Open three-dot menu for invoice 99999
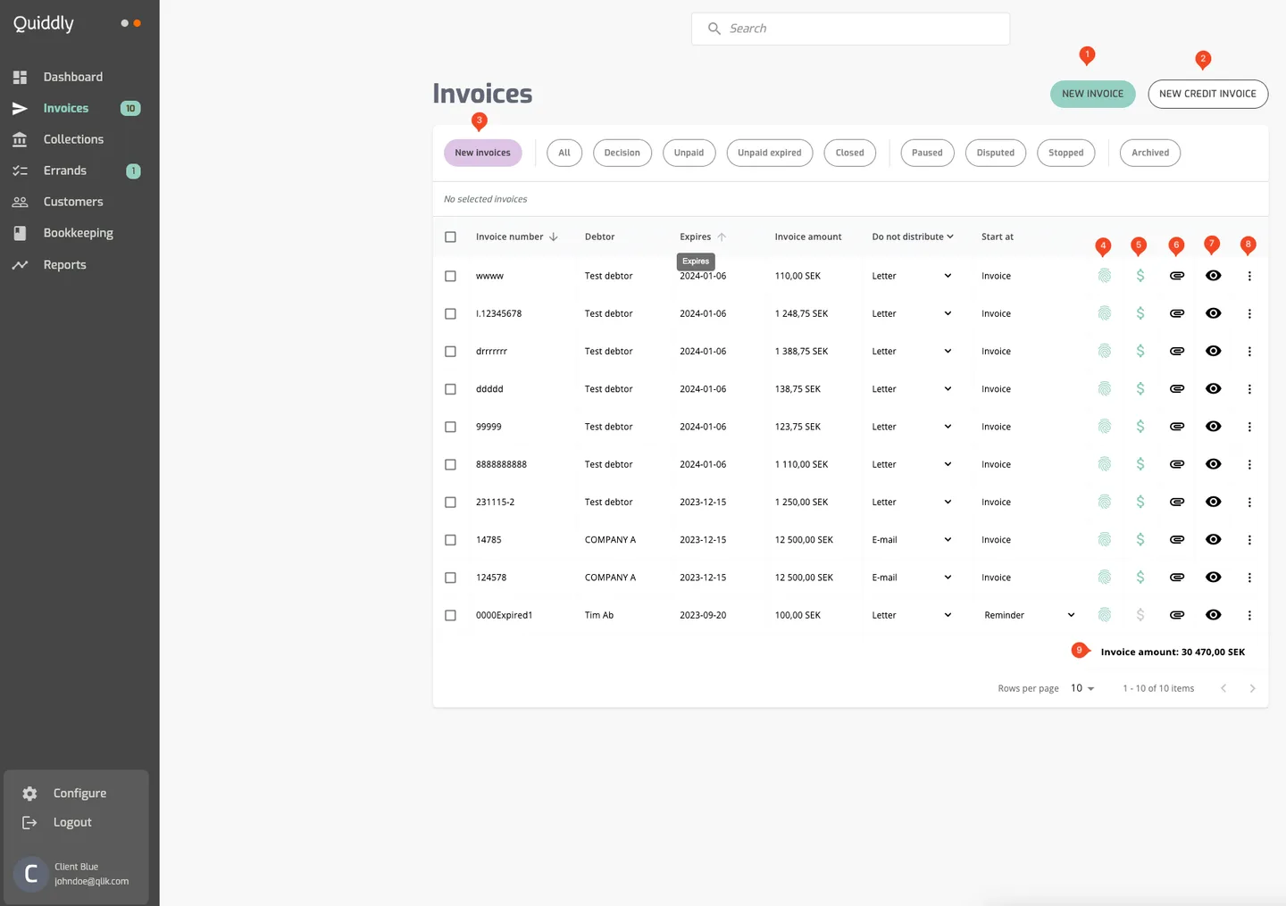The height and width of the screenshot is (906, 1286). point(1249,427)
